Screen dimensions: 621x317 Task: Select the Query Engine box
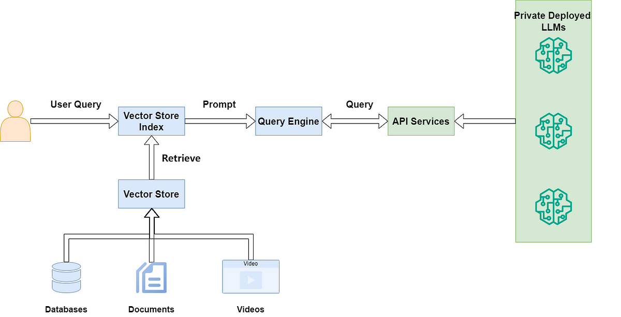pyautogui.click(x=288, y=122)
